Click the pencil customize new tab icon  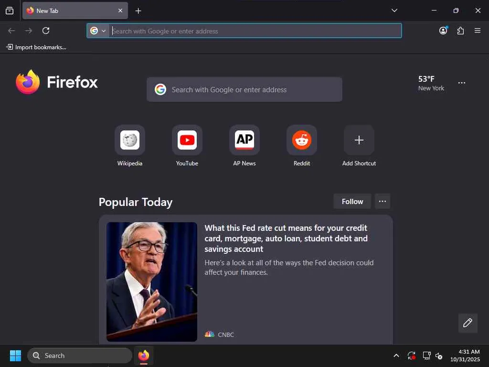[468, 323]
